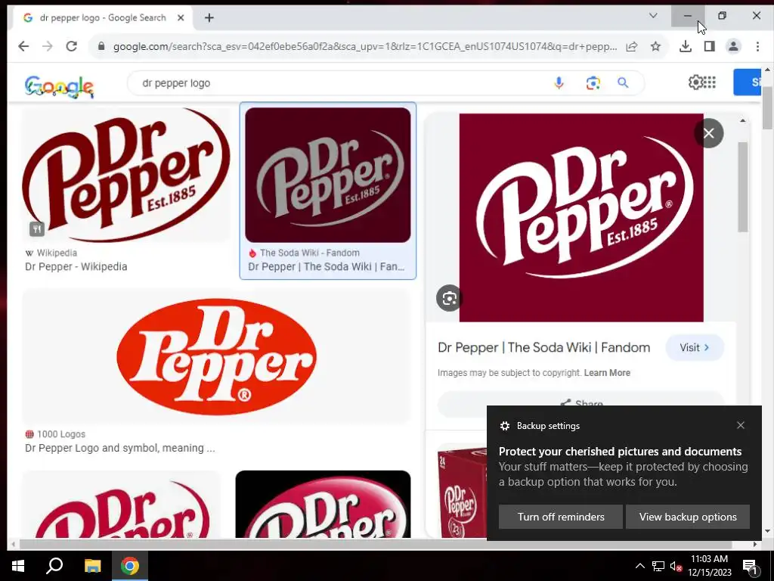
Task: Open black background Dr Pepper thumbnail
Action: (x=323, y=504)
